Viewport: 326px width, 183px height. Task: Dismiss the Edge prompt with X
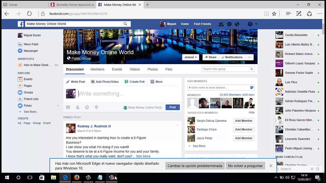271,166
